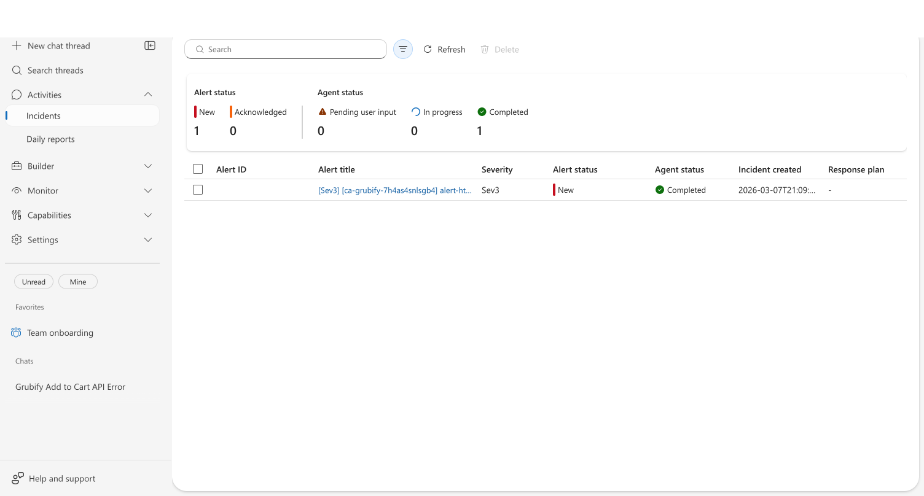Collapse the Activities section chevron
Image resolution: width=924 pixels, height=496 pixels.
(x=148, y=95)
